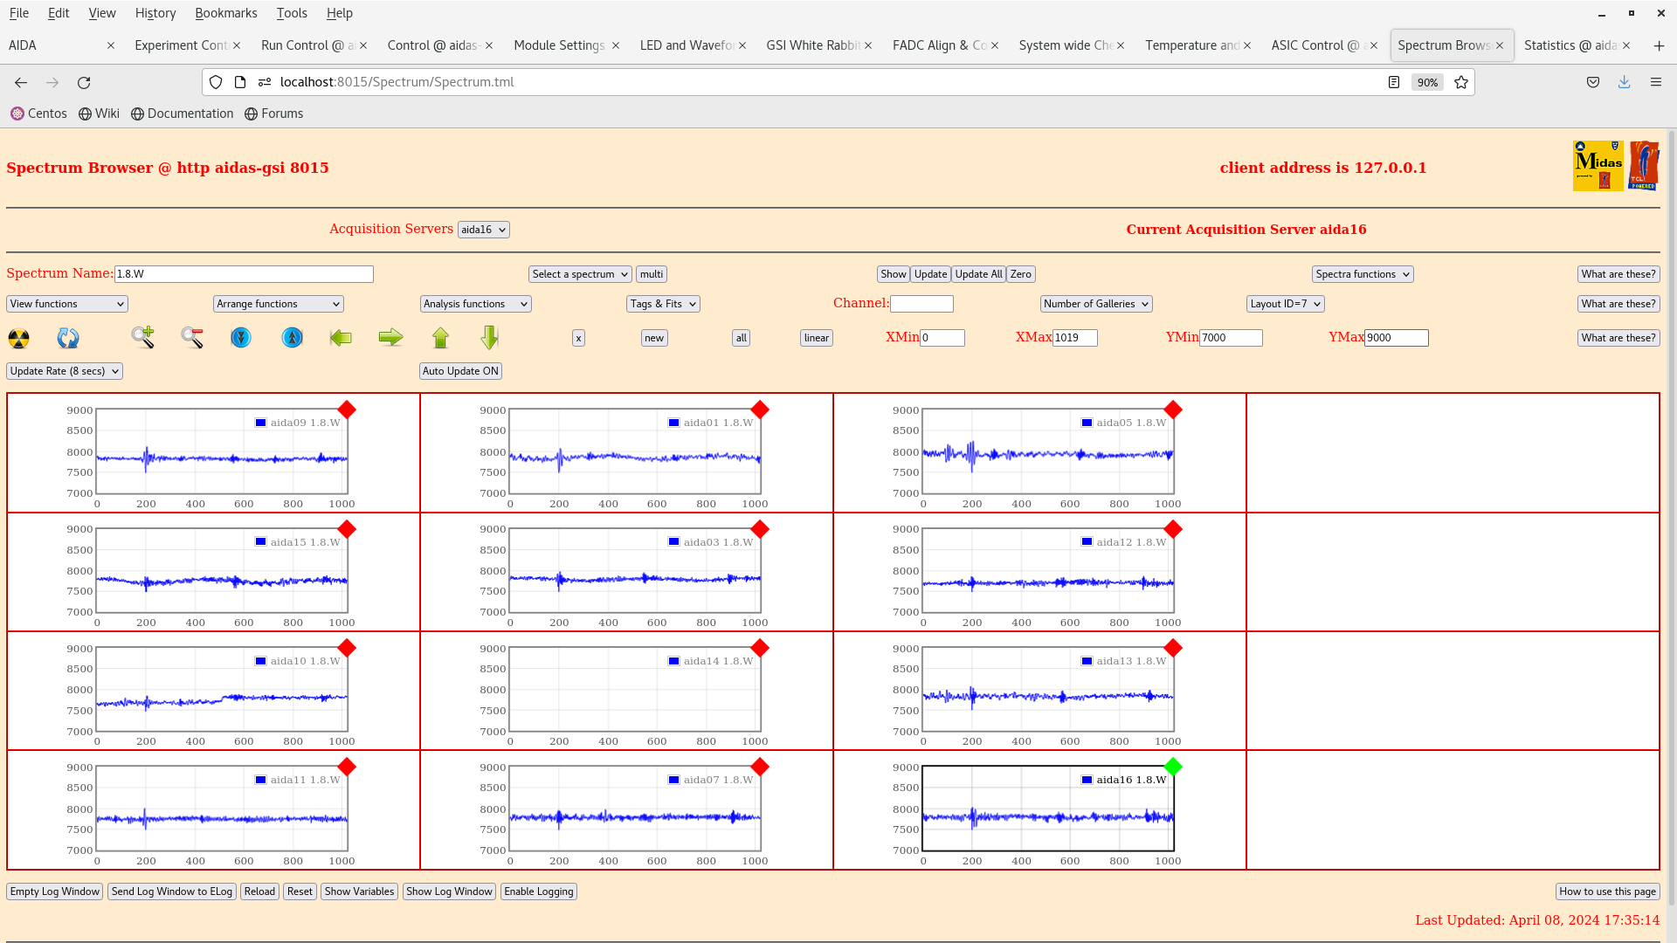Click the green left arrow icon

point(341,337)
